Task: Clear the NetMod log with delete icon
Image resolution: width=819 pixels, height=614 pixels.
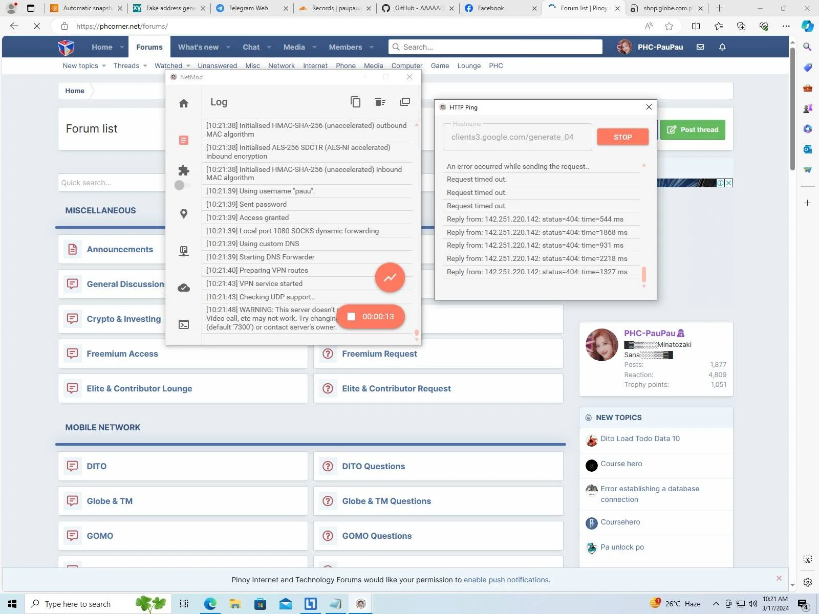Action: pyautogui.click(x=380, y=102)
